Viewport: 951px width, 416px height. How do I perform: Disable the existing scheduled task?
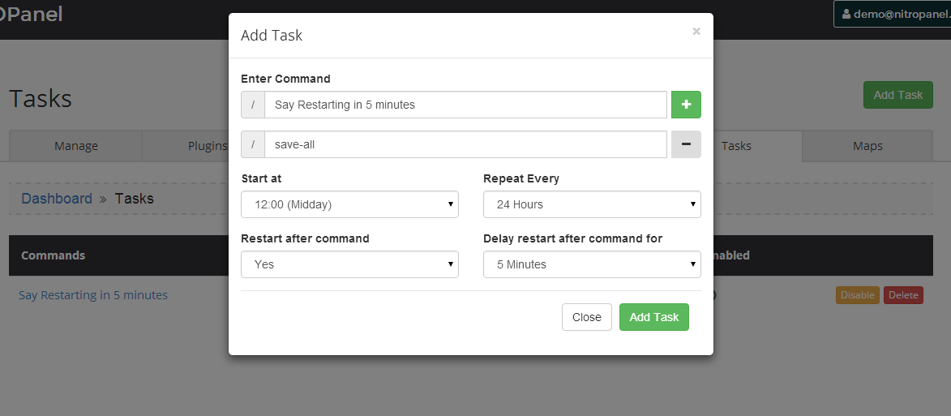click(x=857, y=294)
